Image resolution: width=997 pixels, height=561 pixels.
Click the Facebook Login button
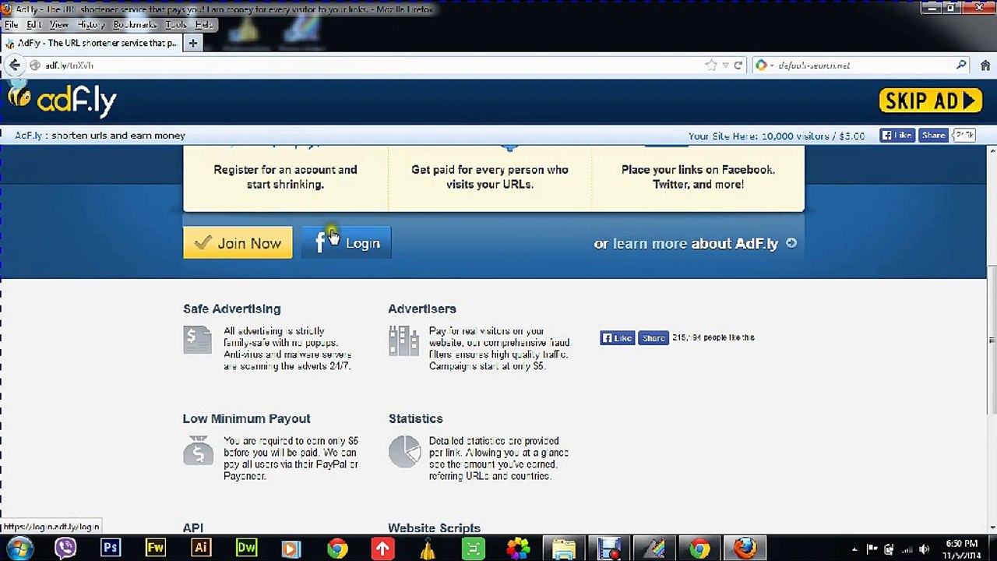pyautogui.click(x=347, y=243)
